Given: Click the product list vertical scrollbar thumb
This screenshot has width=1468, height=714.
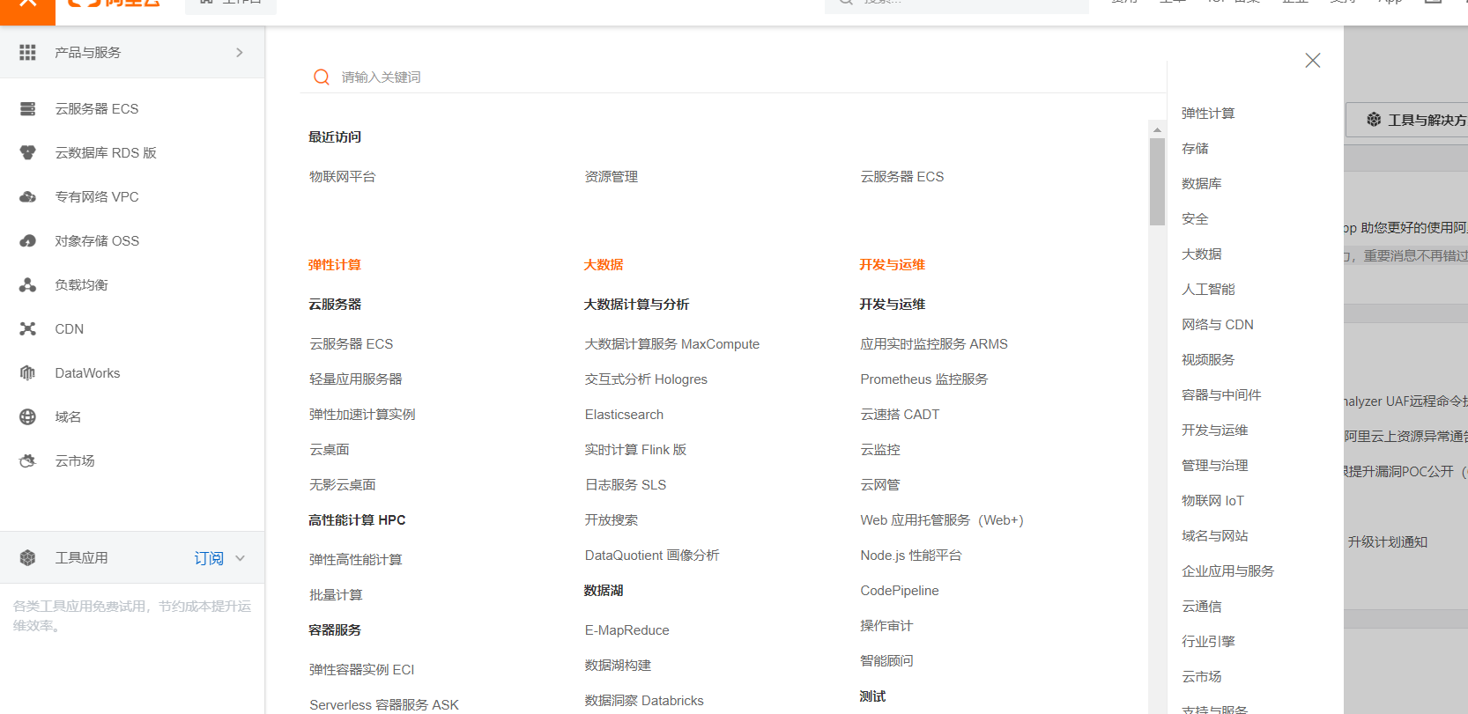Looking at the screenshot, I should click(1157, 182).
